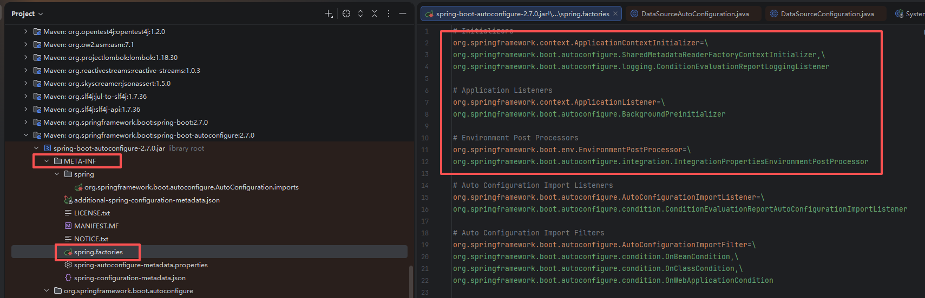Click the BackgroundPreinitializer line in editor
This screenshot has width=925, height=298.
pyautogui.click(x=589, y=114)
